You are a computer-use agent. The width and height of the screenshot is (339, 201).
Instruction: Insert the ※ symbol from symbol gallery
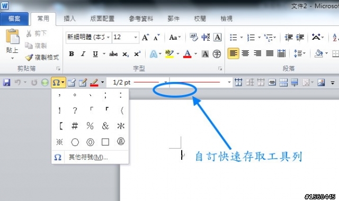[59, 142]
